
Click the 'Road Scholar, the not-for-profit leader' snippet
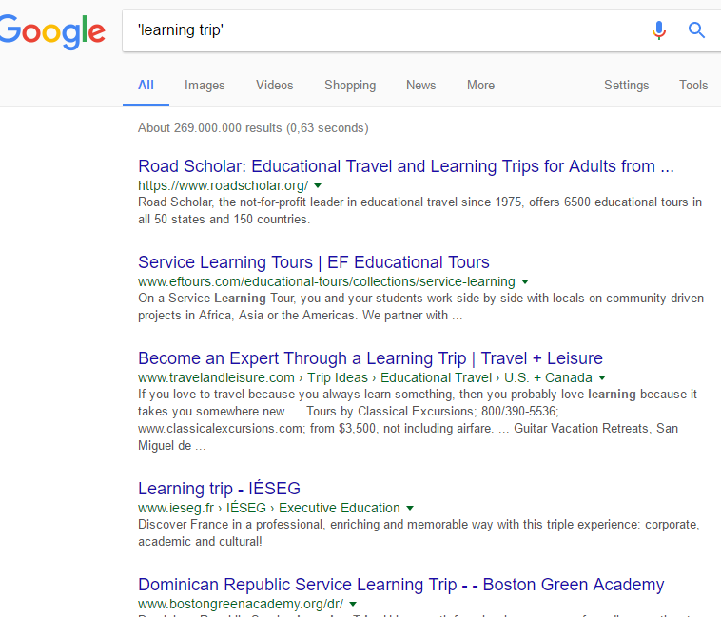coord(419,211)
